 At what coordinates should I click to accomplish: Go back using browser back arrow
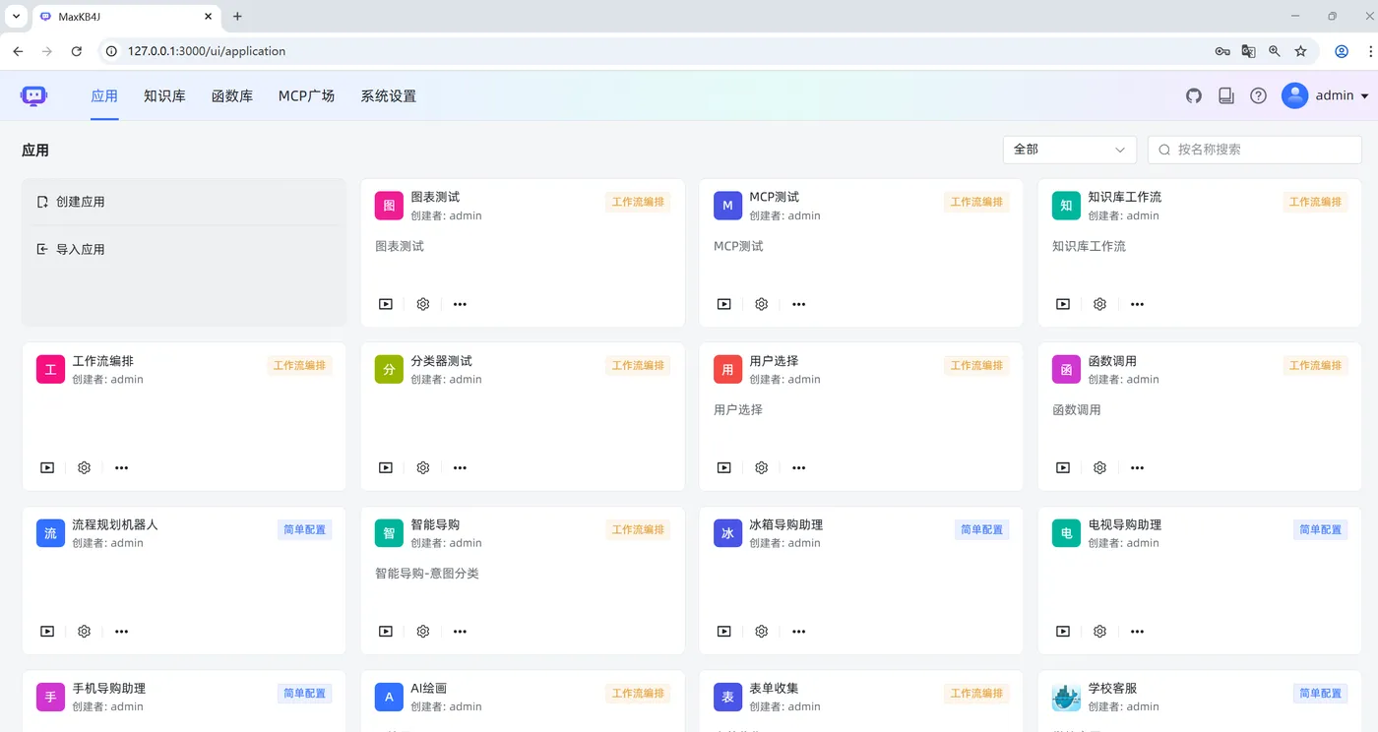point(18,51)
